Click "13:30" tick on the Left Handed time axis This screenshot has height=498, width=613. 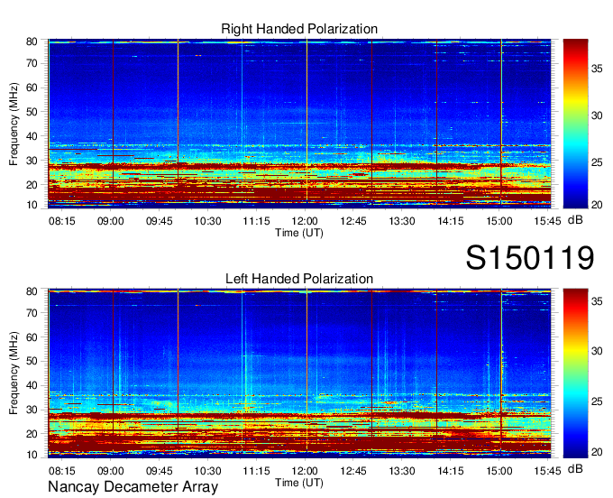coord(402,471)
